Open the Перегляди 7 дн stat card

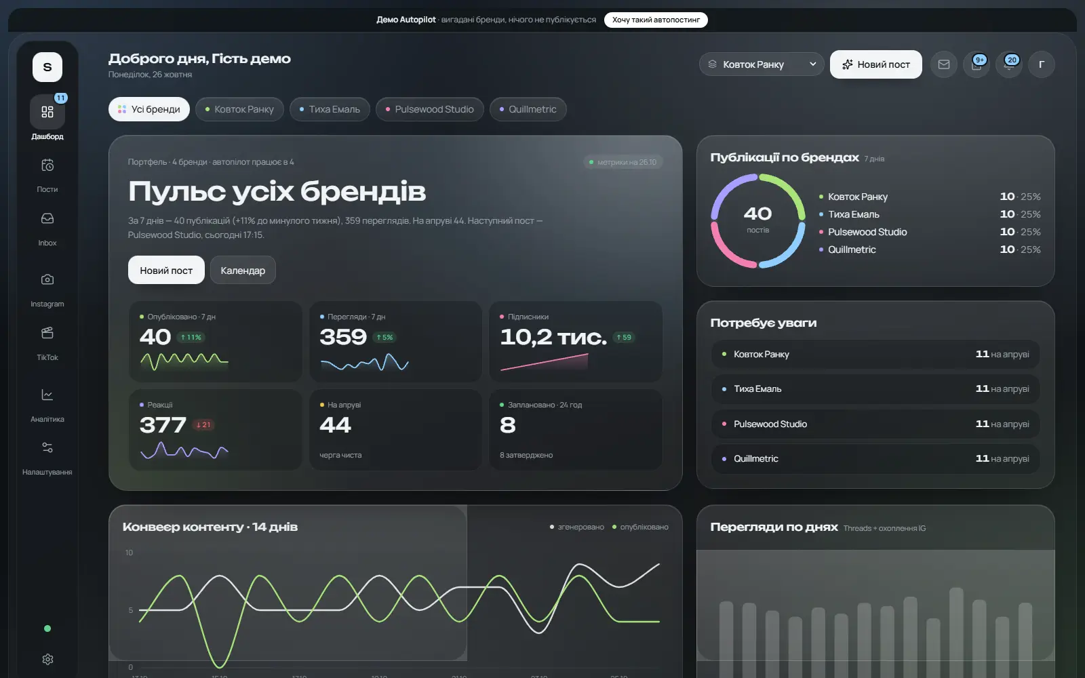(395, 341)
